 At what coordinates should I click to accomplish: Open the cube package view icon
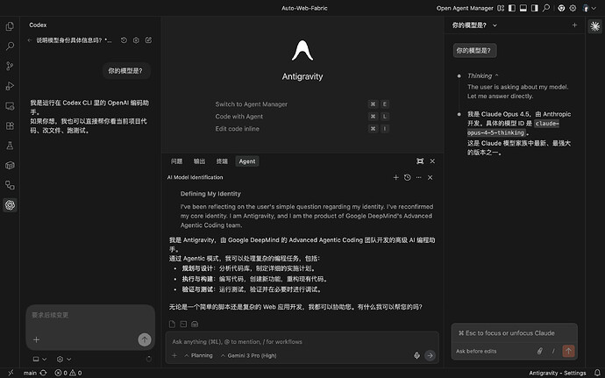coord(10,165)
